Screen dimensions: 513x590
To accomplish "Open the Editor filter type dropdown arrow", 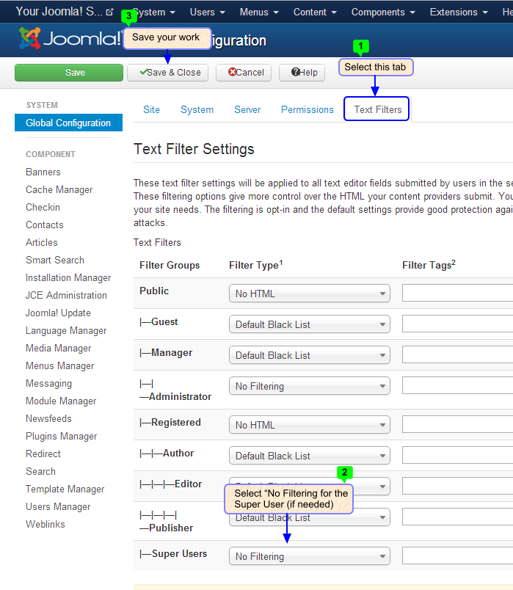I will point(382,487).
